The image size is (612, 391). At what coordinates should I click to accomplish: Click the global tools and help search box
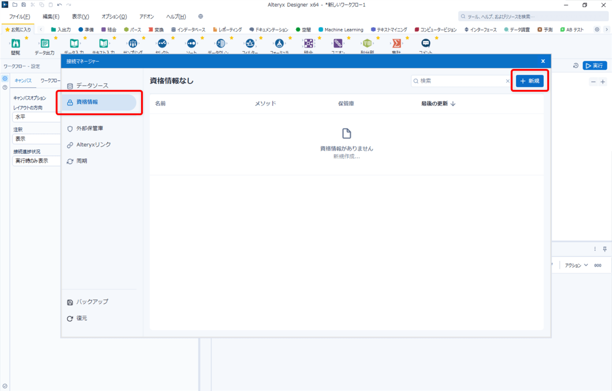coord(533,16)
